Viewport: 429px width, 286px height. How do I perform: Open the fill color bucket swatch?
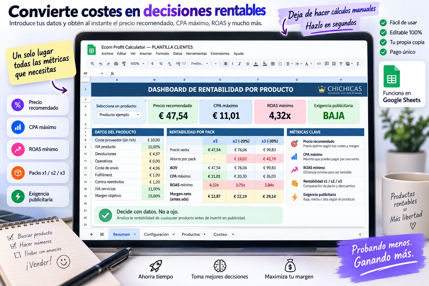[265, 64]
